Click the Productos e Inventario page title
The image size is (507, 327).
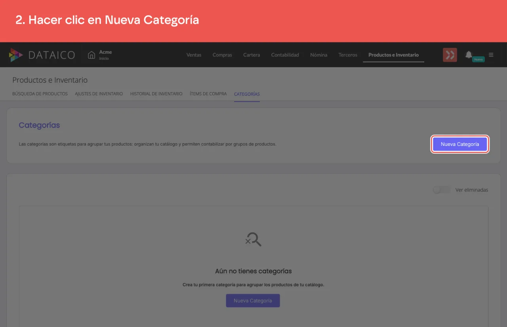click(x=50, y=80)
